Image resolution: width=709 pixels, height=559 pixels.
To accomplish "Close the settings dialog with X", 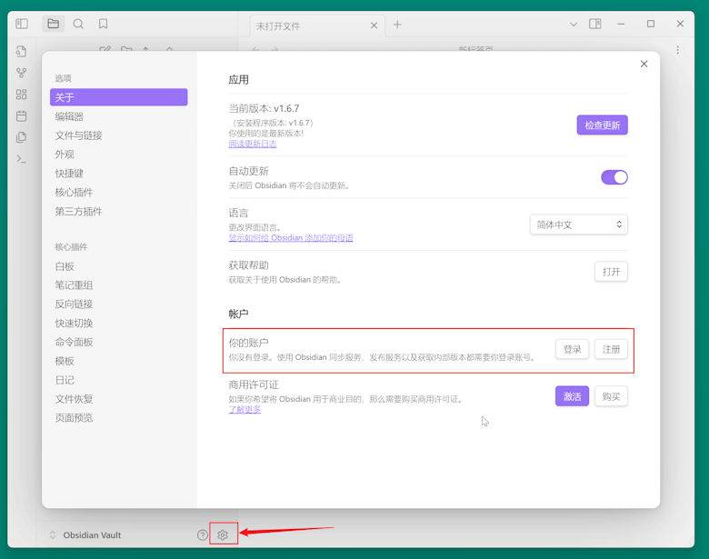I will (x=644, y=65).
